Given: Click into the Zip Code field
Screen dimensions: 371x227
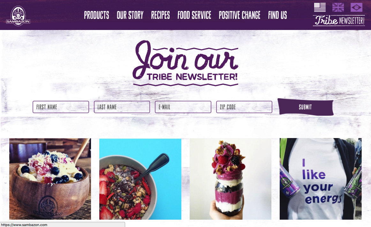Looking at the screenshot, I should 244,107.
